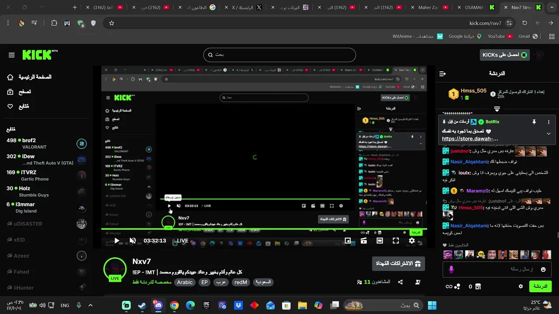
Task: Open Nxv7 channel avatar
Action: (x=115, y=269)
